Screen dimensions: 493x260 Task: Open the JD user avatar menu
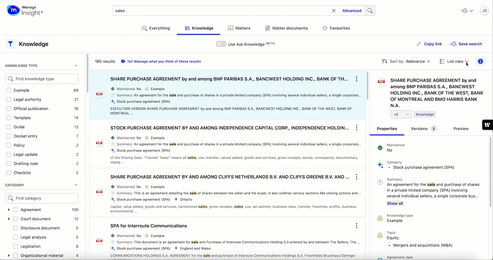coord(484,11)
